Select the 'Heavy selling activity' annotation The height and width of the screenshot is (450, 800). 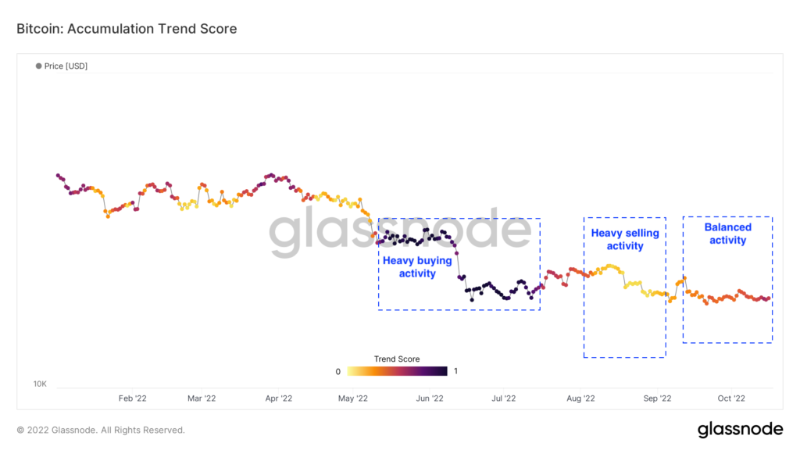pyautogui.click(x=625, y=239)
